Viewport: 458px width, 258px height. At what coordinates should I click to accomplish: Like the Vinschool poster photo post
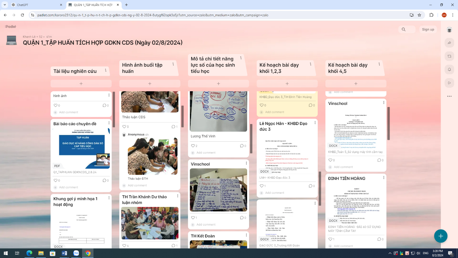tap(193, 218)
